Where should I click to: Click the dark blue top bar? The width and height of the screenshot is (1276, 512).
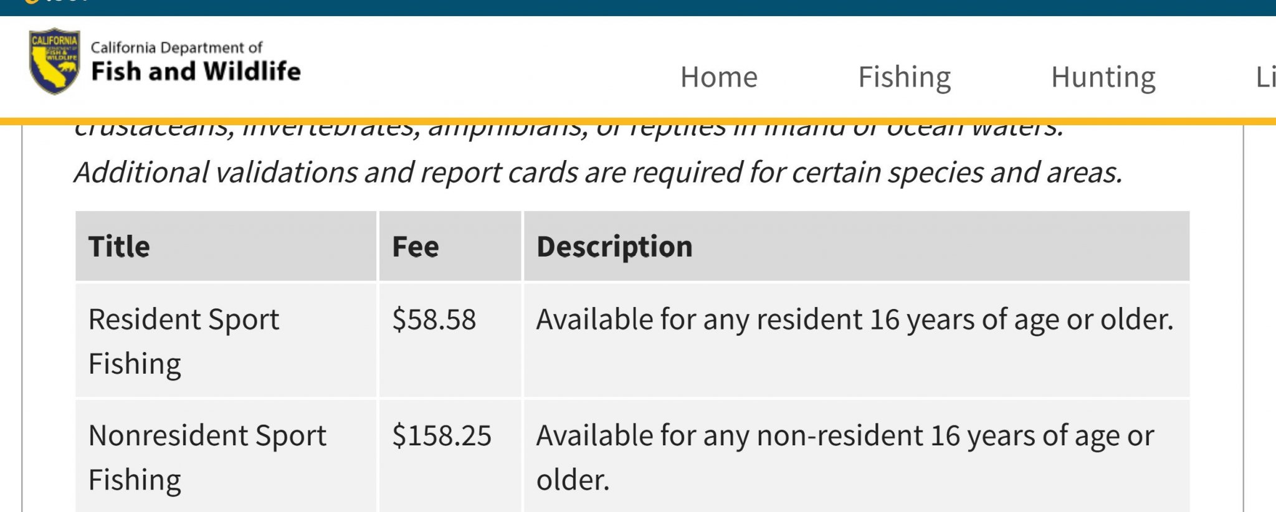638,8
